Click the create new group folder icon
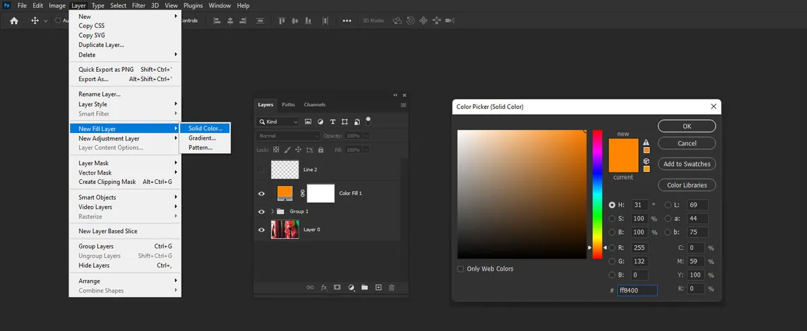 (364, 287)
